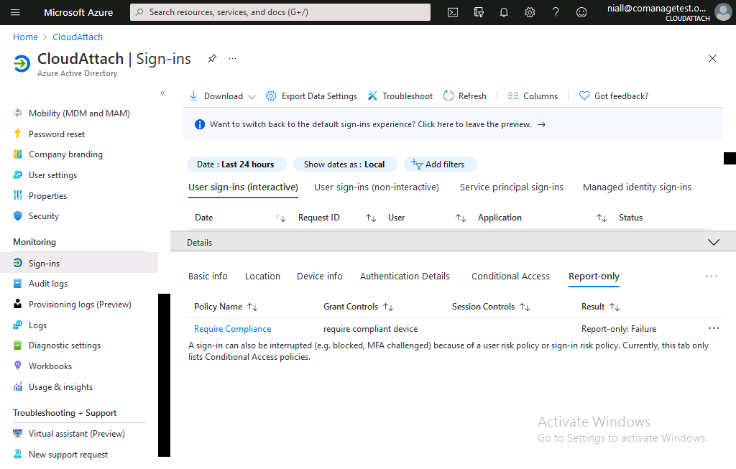Open the more options ellipsis beside the title
This screenshot has width=736, height=469.
pyautogui.click(x=232, y=59)
